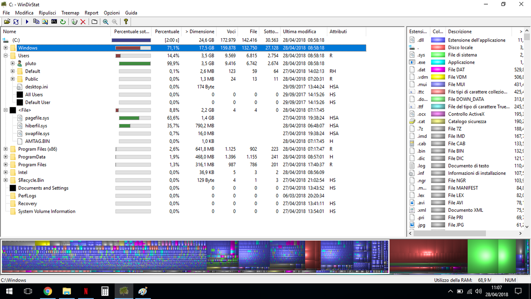Viewport: 531px width, 299px height.
Task: Open the notification center icon
Action: [x=518, y=291]
